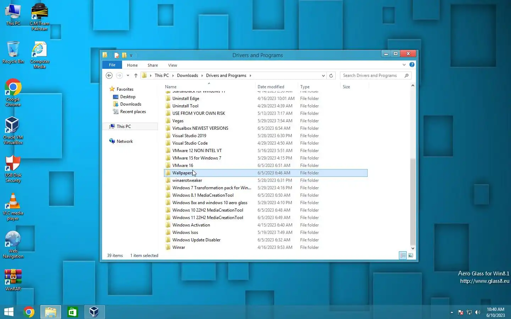Refresh the Drivers and Programs folder
The width and height of the screenshot is (511, 319).
[x=331, y=75]
